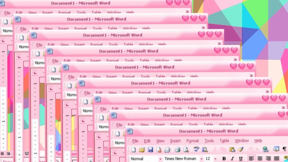
Task: Toggle Italic formatting in front window
Action: coord(232,159)
